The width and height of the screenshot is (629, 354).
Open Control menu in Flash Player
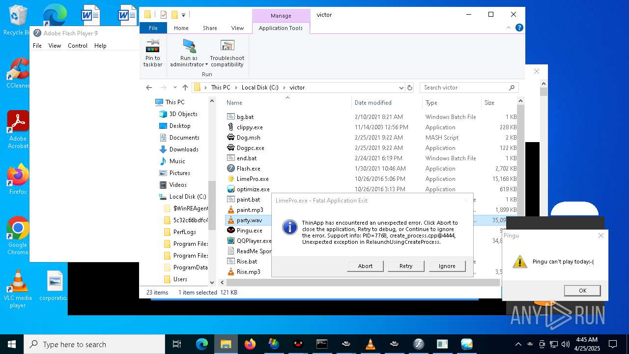[x=78, y=46]
